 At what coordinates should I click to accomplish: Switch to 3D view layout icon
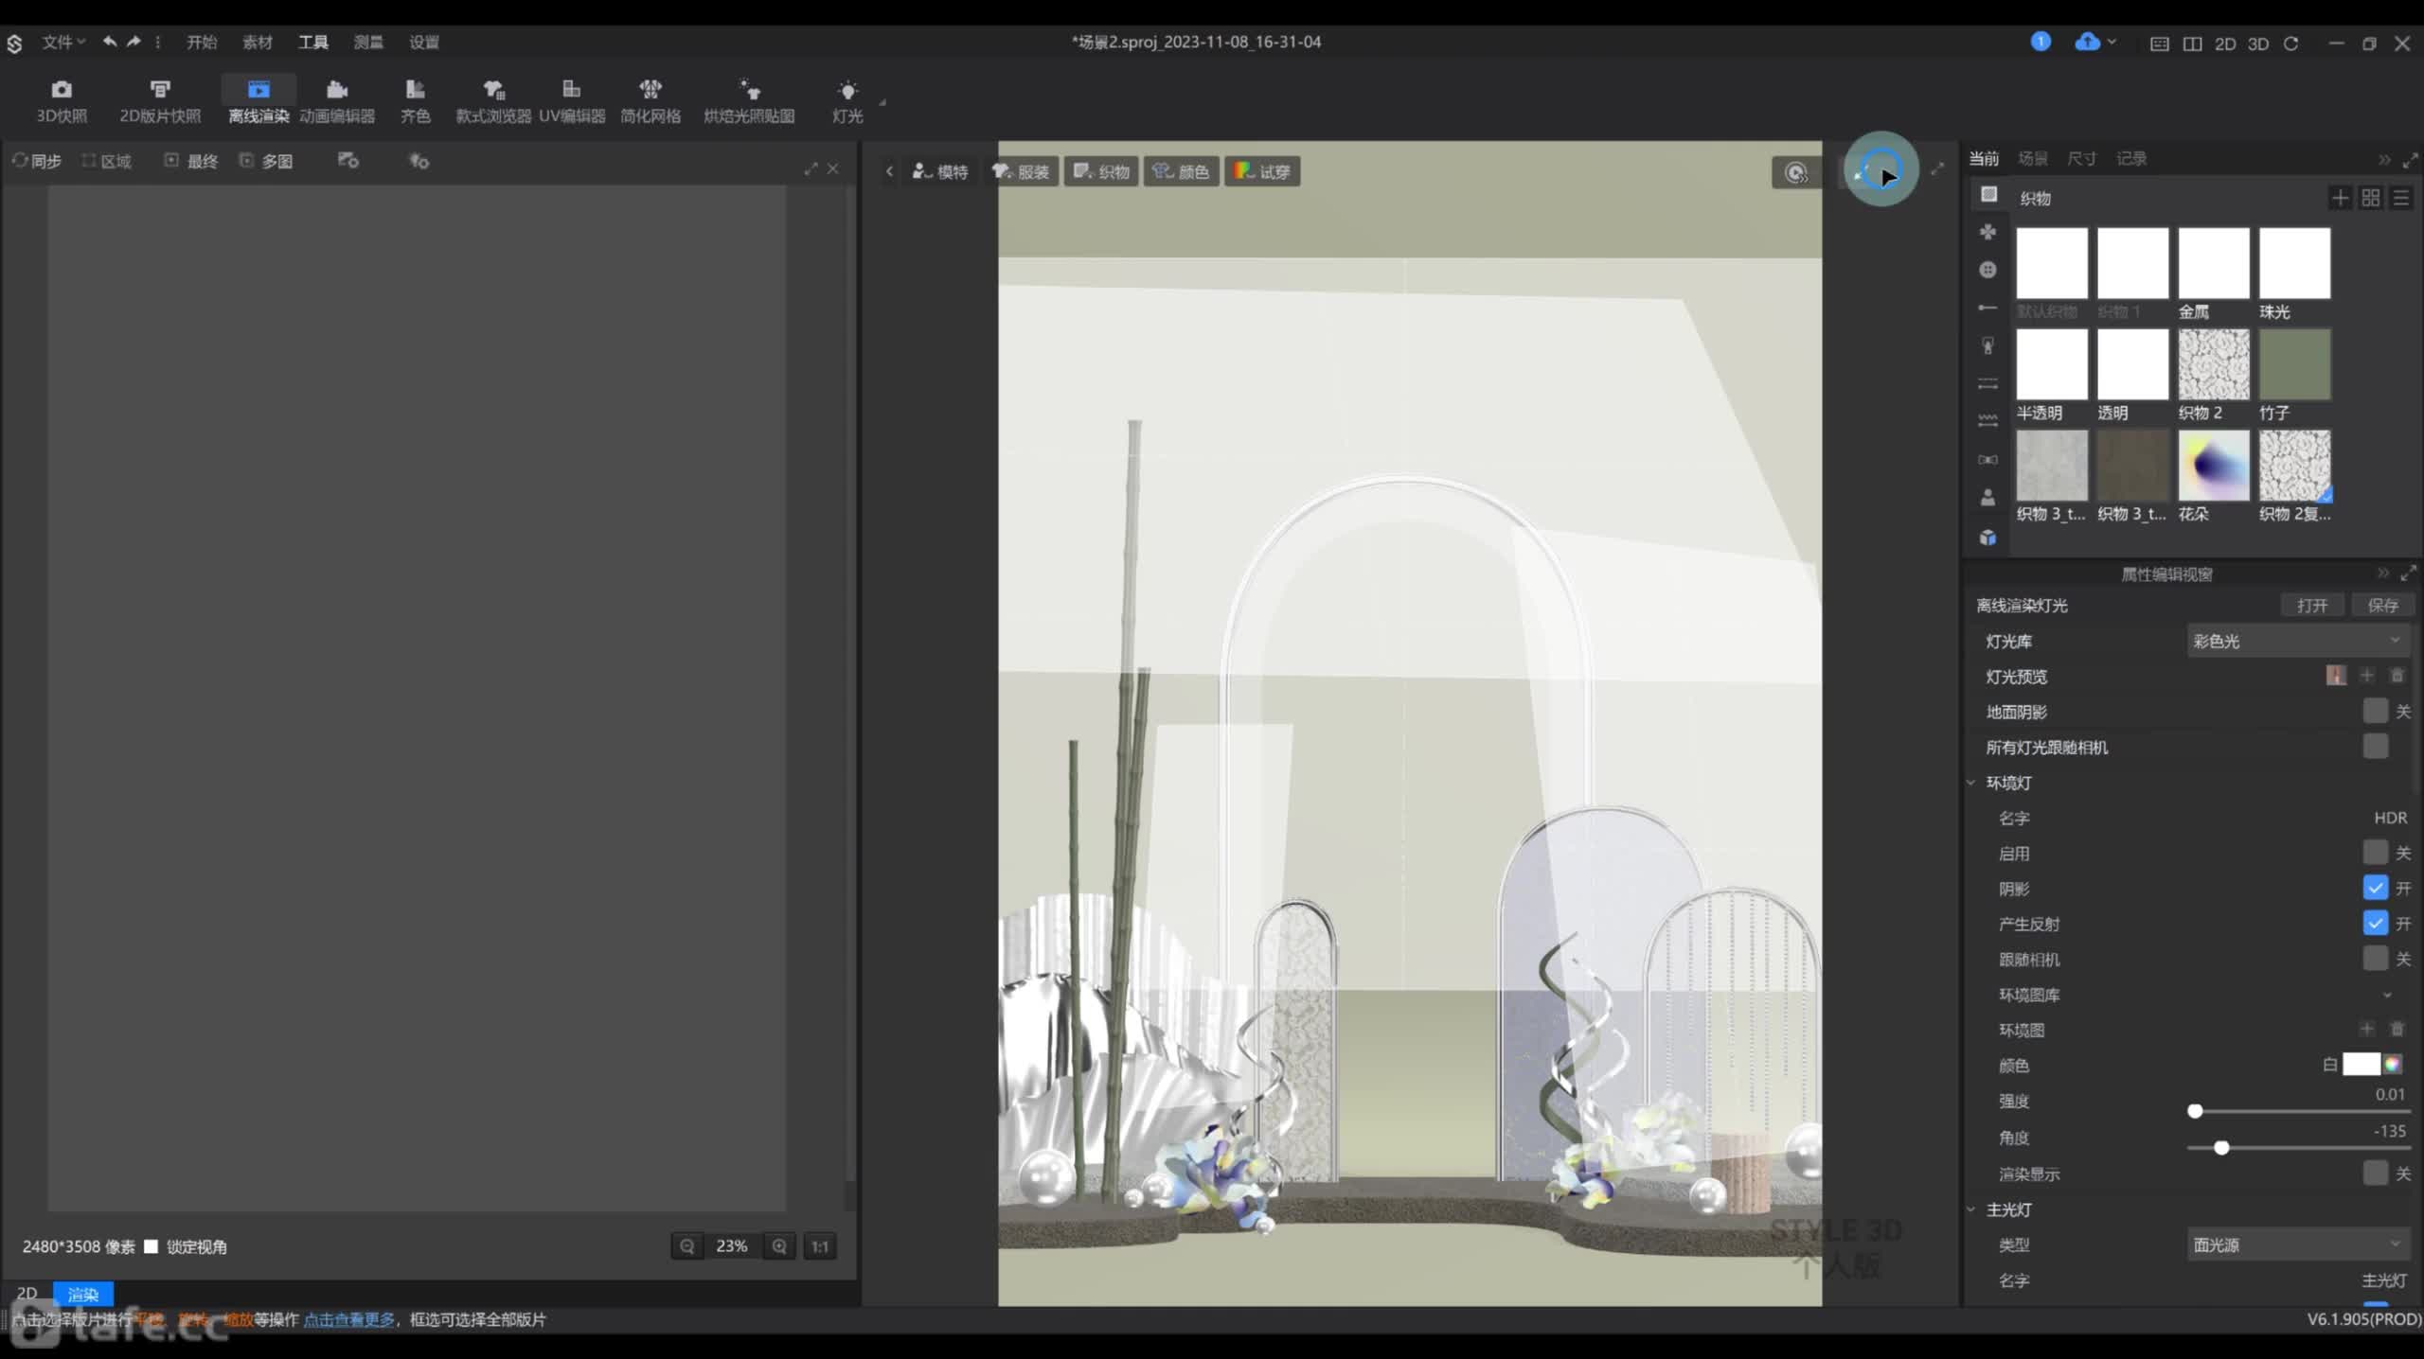(2258, 44)
